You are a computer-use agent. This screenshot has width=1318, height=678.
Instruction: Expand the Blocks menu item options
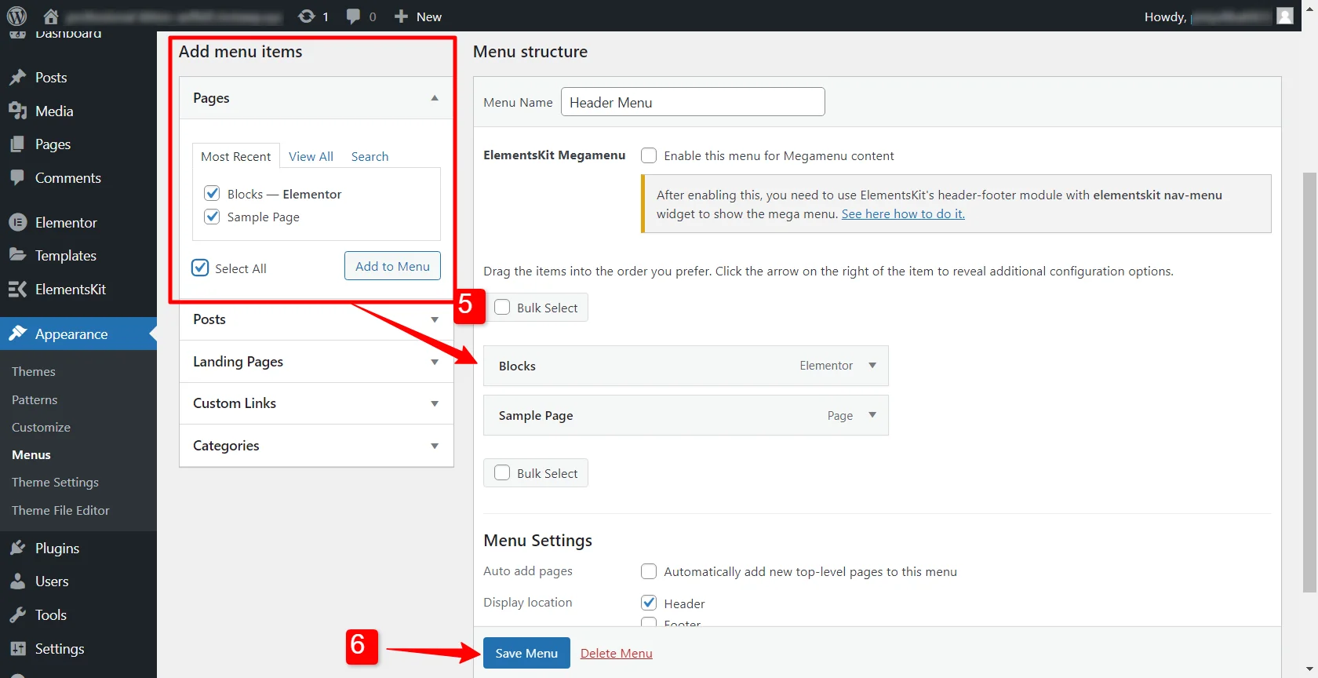point(872,366)
